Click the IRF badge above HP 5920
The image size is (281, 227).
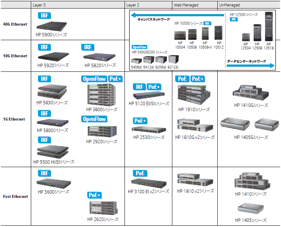[x=44, y=47]
